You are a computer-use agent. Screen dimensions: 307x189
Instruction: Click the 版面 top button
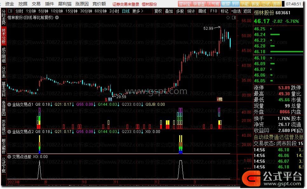255,4
